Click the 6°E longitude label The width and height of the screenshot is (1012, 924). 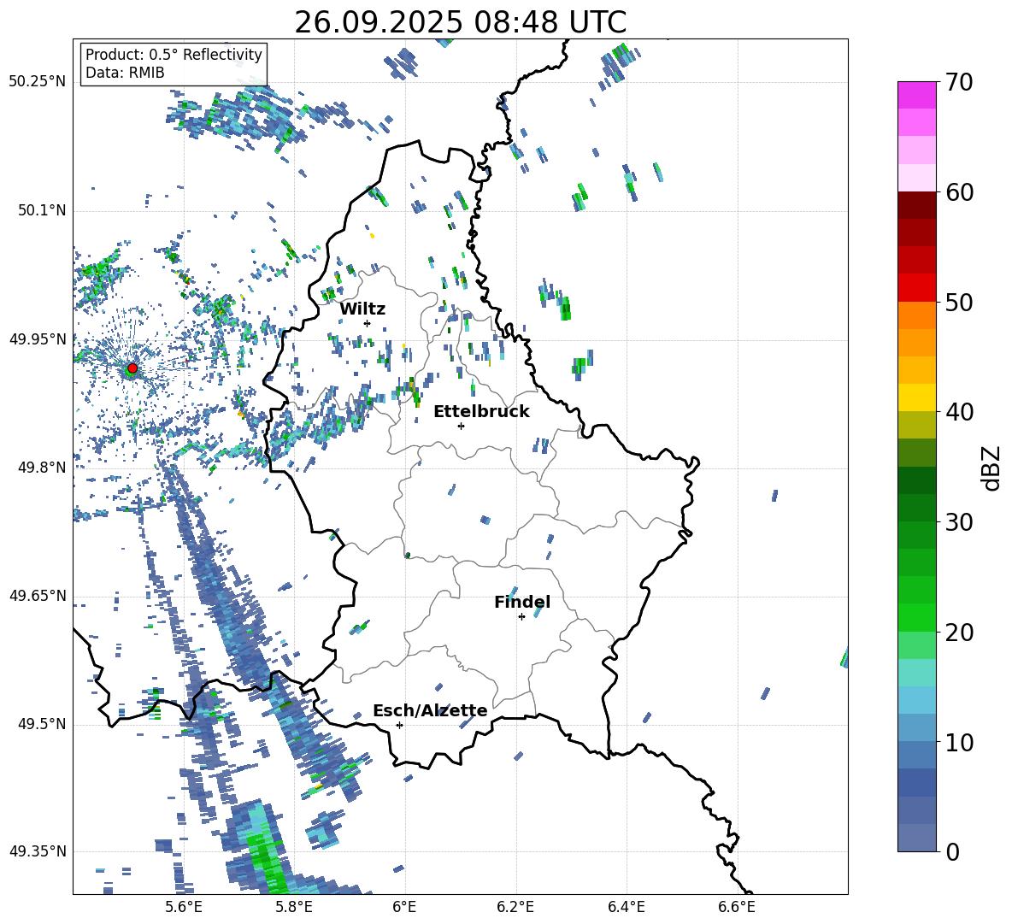[x=404, y=907]
